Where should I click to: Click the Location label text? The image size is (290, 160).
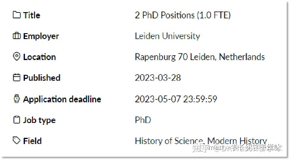point(39,57)
